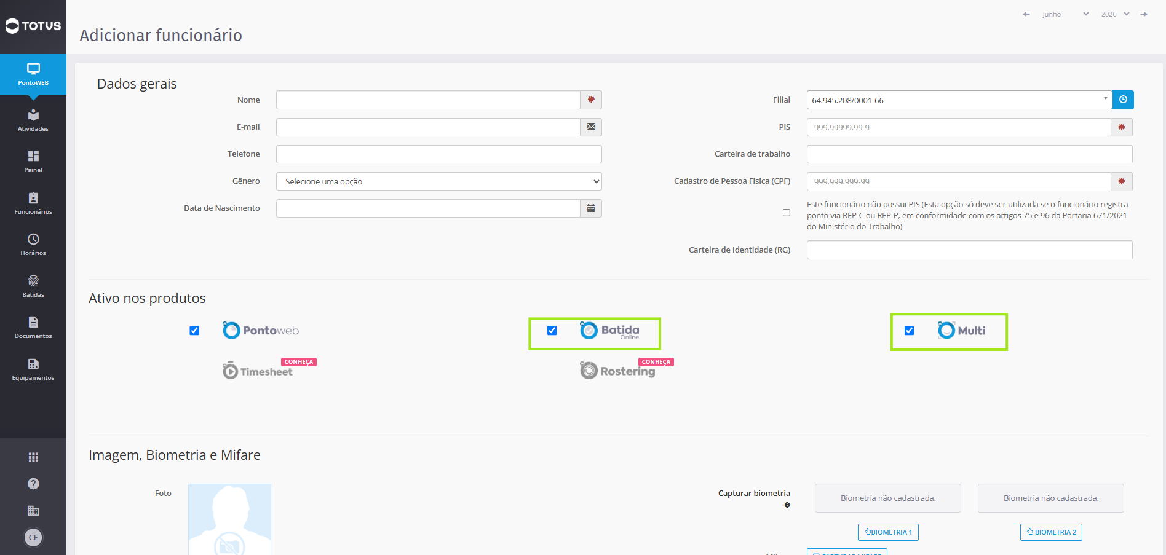1166x555 pixels.
Task: Click the Batida Online product logo
Action: point(609,331)
